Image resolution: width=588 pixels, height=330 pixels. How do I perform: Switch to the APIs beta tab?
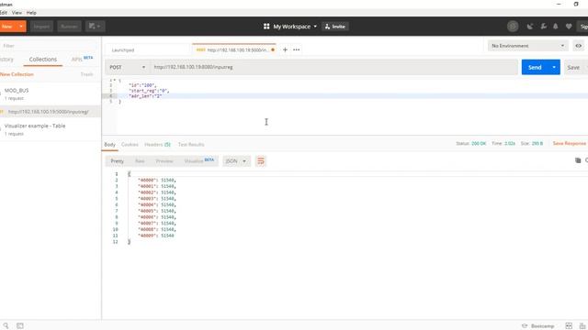(x=82, y=59)
